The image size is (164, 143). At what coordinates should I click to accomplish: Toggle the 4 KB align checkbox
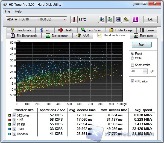pyautogui.click(x=133, y=81)
